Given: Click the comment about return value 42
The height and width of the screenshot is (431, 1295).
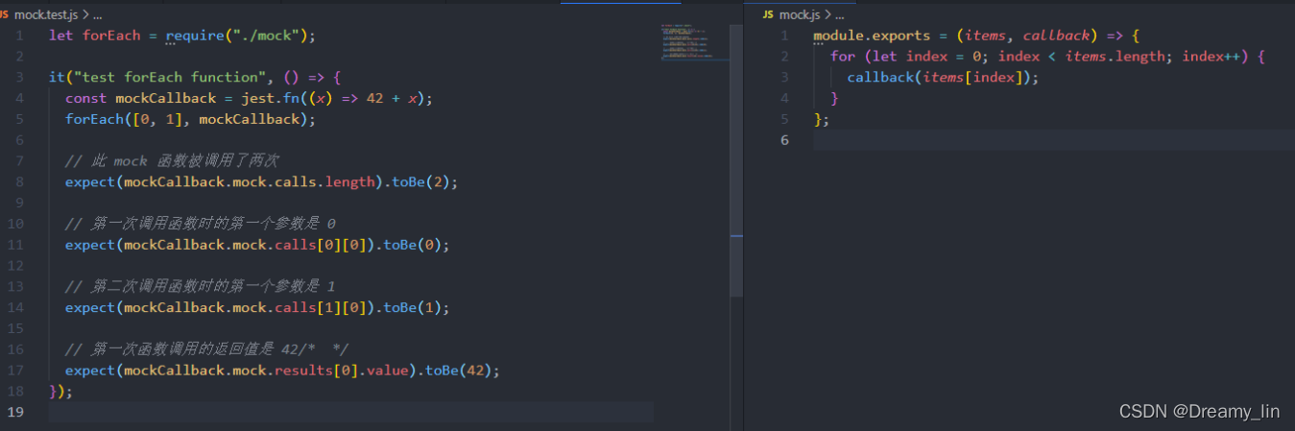Looking at the screenshot, I should tap(207, 348).
